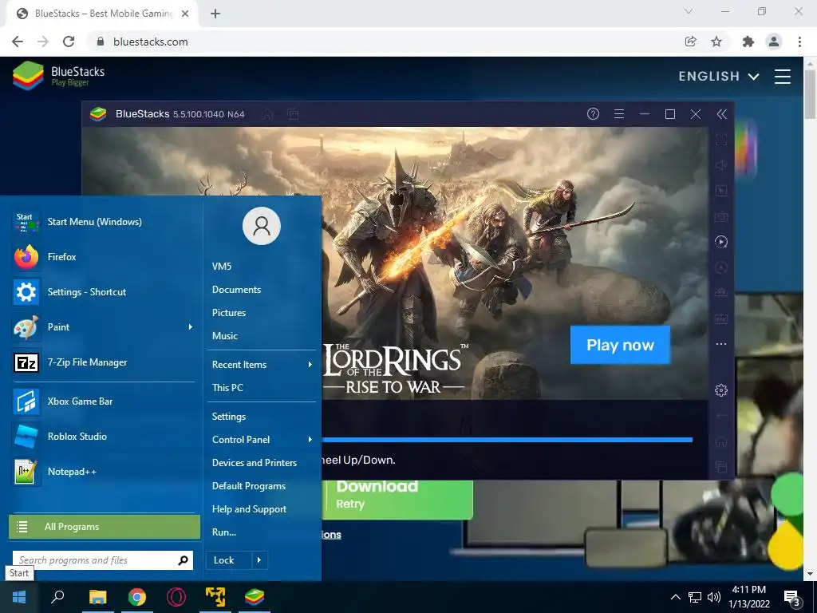Click the All Programs button

[105, 527]
